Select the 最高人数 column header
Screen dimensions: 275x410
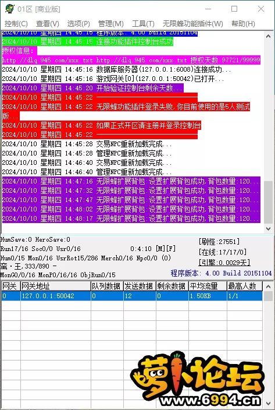click(245, 286)
